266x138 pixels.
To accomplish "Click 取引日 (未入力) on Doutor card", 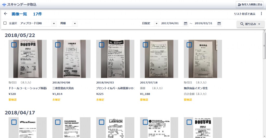I will click(20, 82).
